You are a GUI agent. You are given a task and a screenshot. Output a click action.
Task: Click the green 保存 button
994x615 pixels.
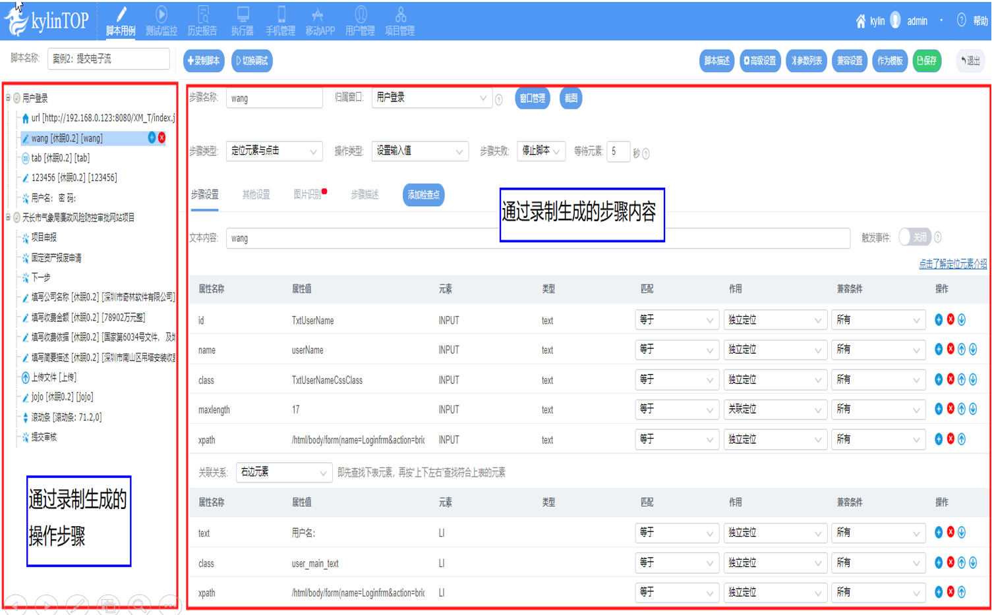926,61
